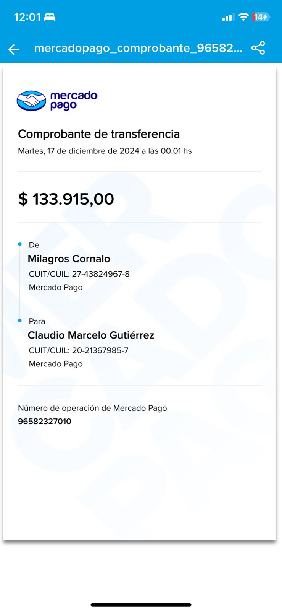Tap the bed sleep-focus icon
282x612 pixels.
click(x=50, y=17)
